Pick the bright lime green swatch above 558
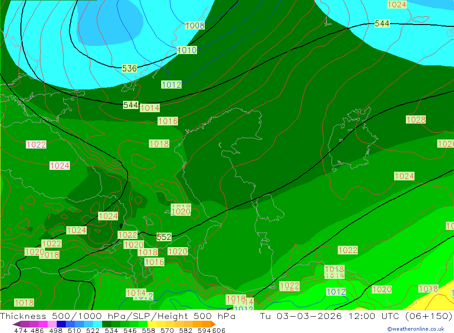Image resolution: width=454 pixels, height=333 pixels. pyautogui.click(x=143, y=324)
